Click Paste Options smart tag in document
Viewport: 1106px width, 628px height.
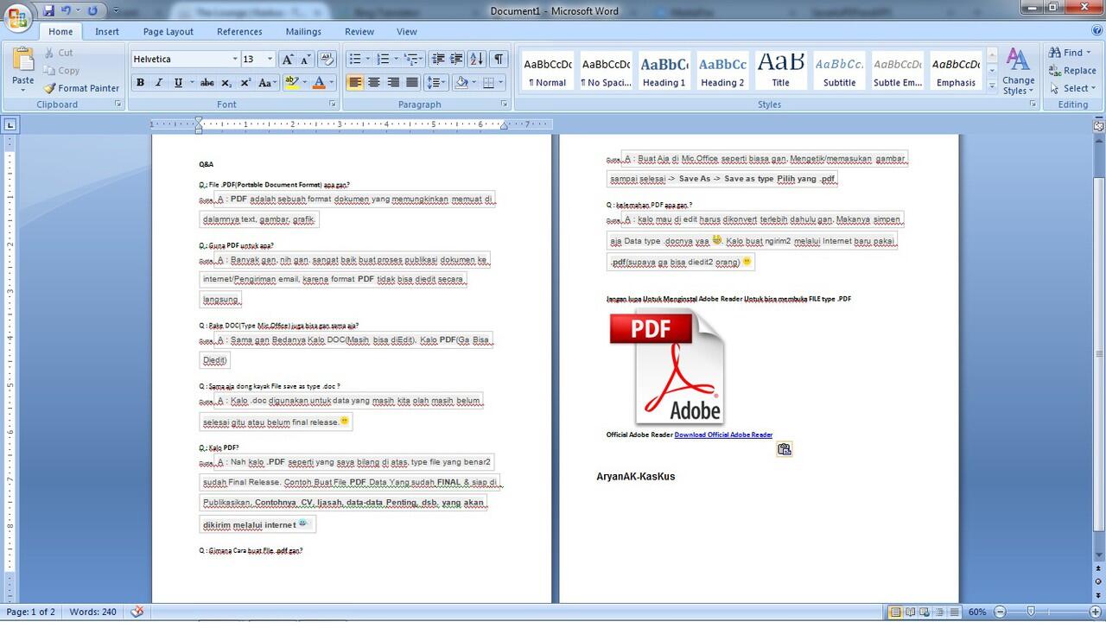point(784,449)
